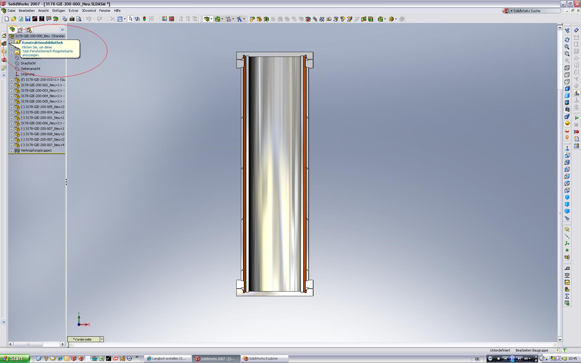Click the Print icon in toolbar
Viewport: 581px width, 363px height.
(x=65, y=19)
